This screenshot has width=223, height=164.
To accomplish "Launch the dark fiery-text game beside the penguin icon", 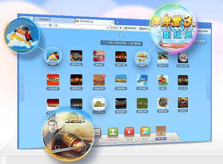I will 76,56.
